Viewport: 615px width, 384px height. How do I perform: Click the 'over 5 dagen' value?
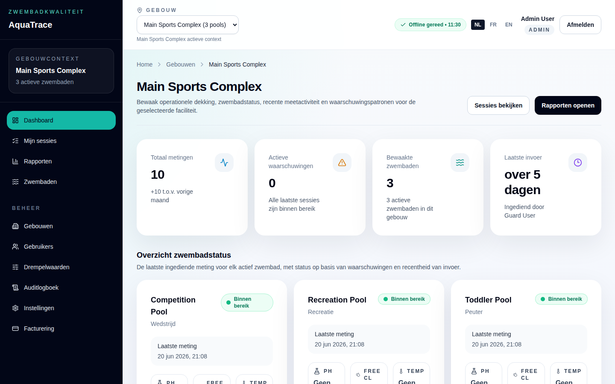[522, 182]
